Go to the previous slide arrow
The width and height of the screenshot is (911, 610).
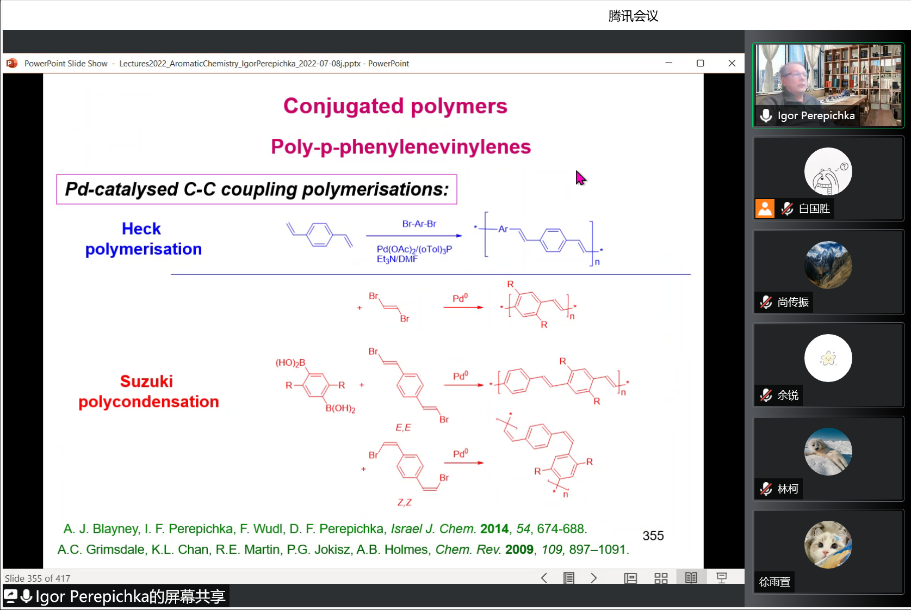(544, 578)
